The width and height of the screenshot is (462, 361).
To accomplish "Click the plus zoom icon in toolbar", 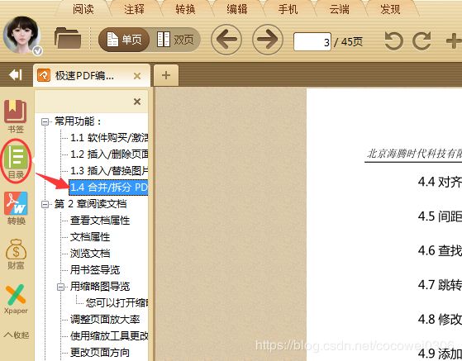I will (454, 41).
